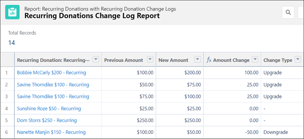Image resolution: width=304 pixels, height=139 pixels.
Task: Click the Amount Change column header
Action: coord(231,60)
